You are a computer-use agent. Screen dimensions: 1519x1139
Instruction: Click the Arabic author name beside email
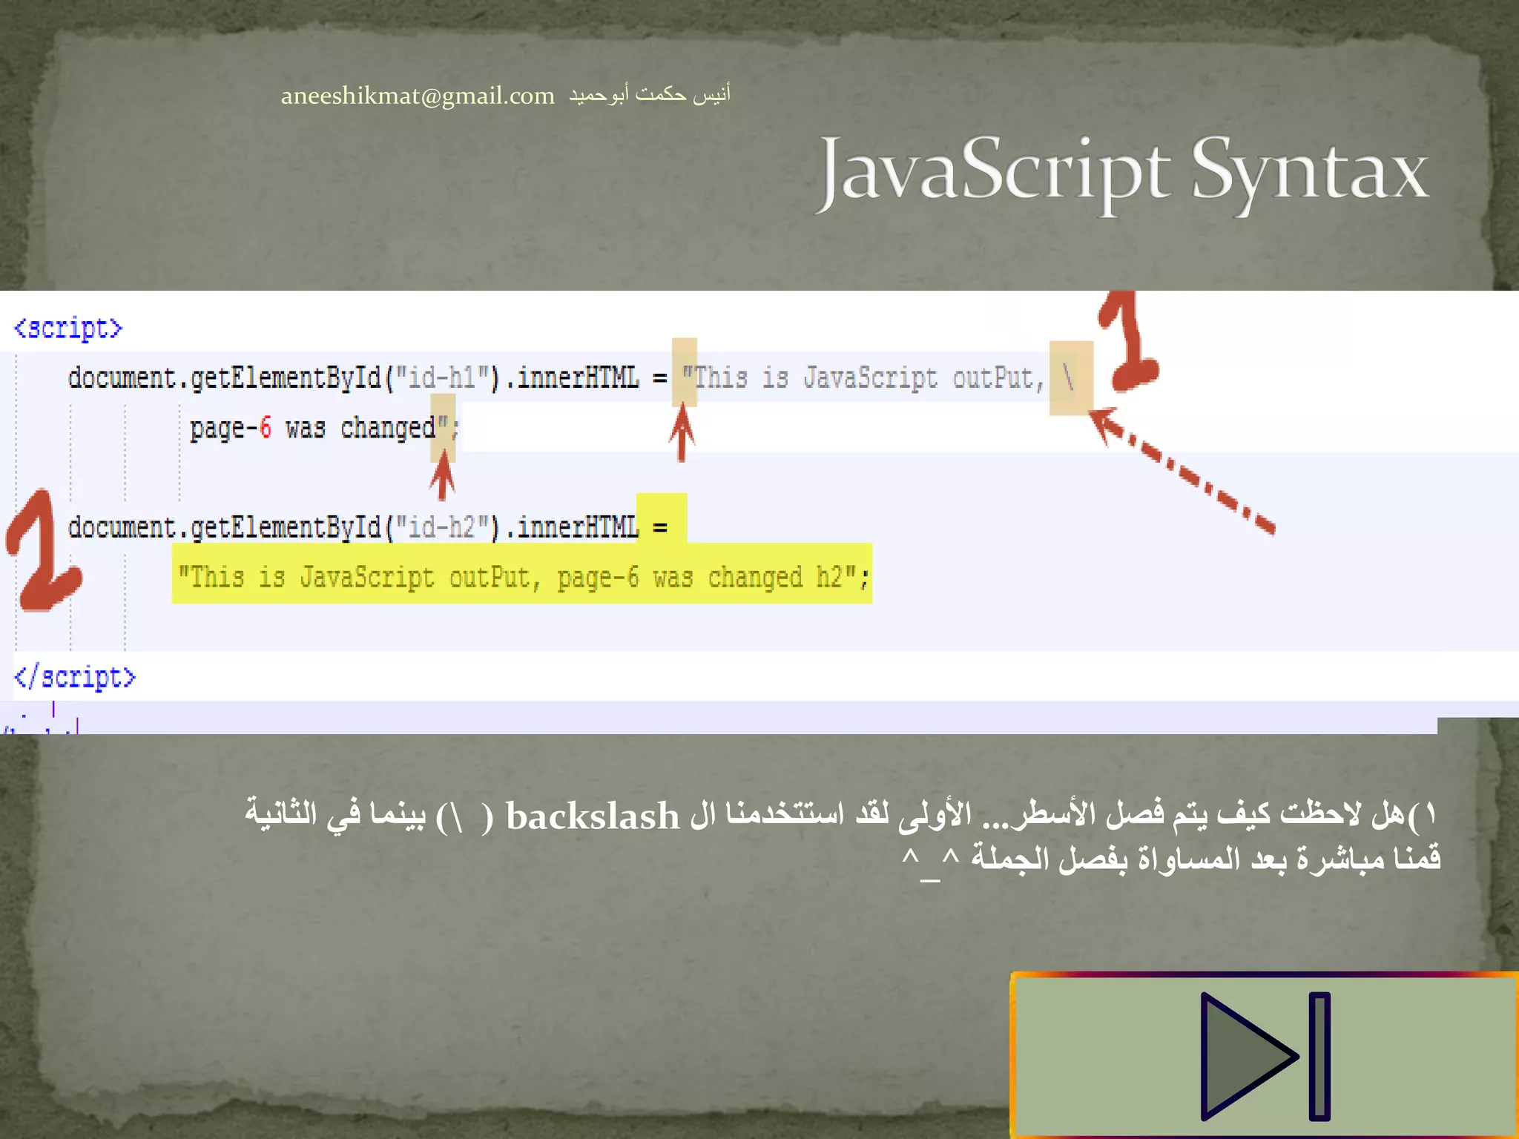[x=650, y=94]
